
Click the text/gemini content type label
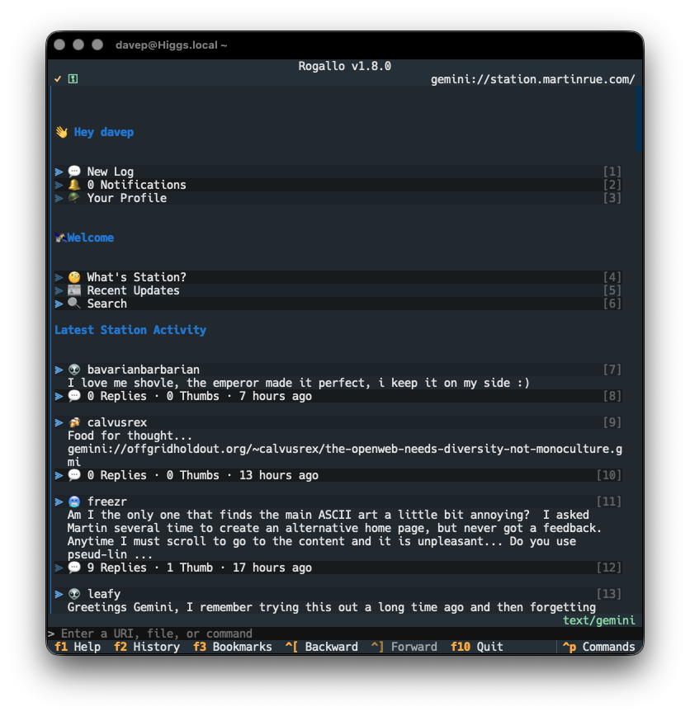(598, 620)
